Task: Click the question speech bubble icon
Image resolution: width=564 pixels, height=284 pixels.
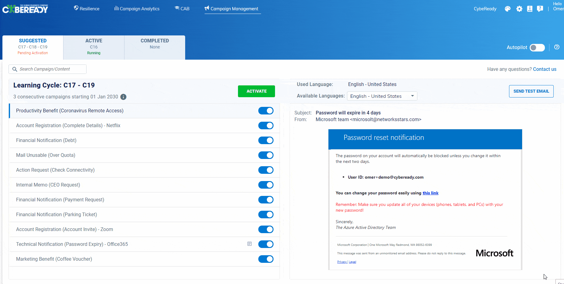Action: coord(540,9)
